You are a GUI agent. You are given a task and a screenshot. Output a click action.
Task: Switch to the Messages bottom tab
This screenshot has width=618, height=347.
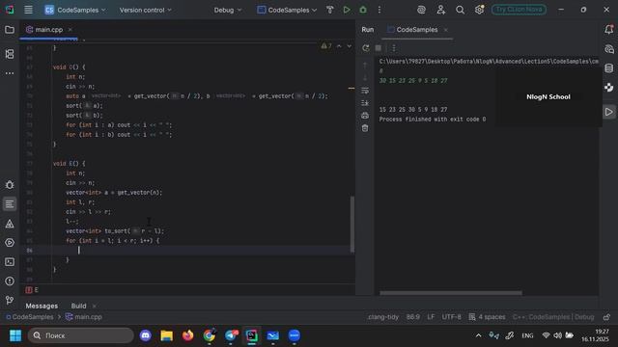42,306
